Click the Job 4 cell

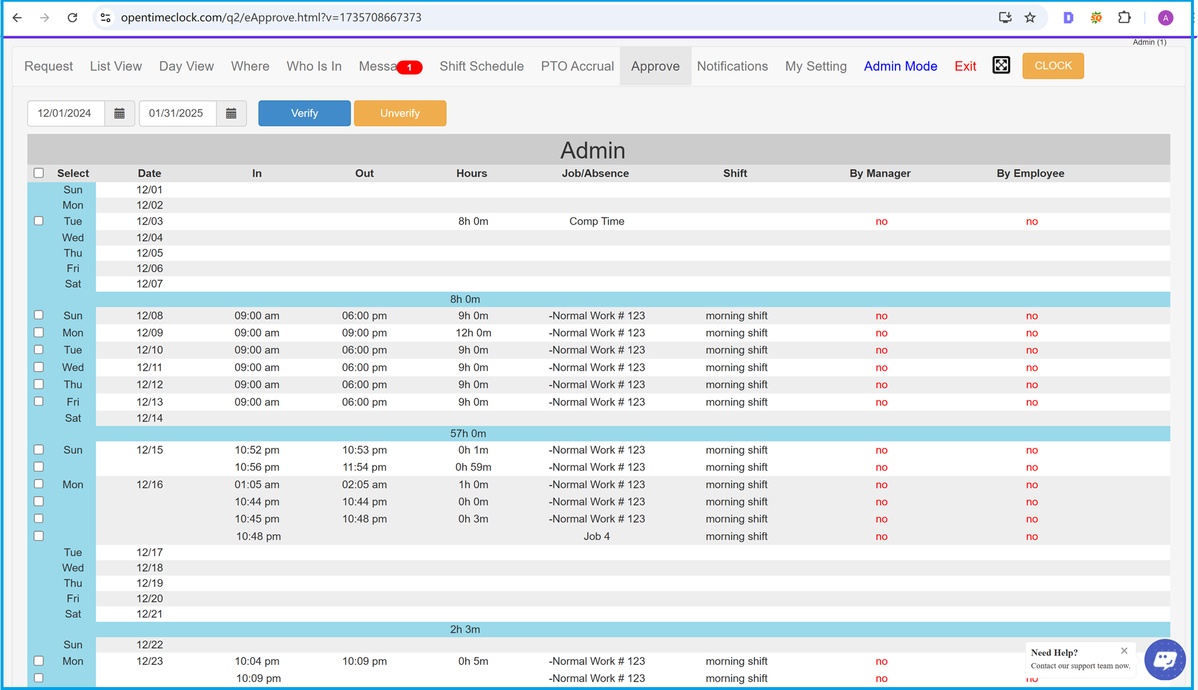click(x=597, y=537)
